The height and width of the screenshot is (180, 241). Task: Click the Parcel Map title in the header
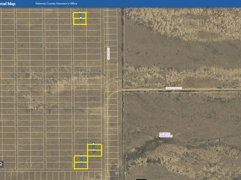tap(8, 4)
